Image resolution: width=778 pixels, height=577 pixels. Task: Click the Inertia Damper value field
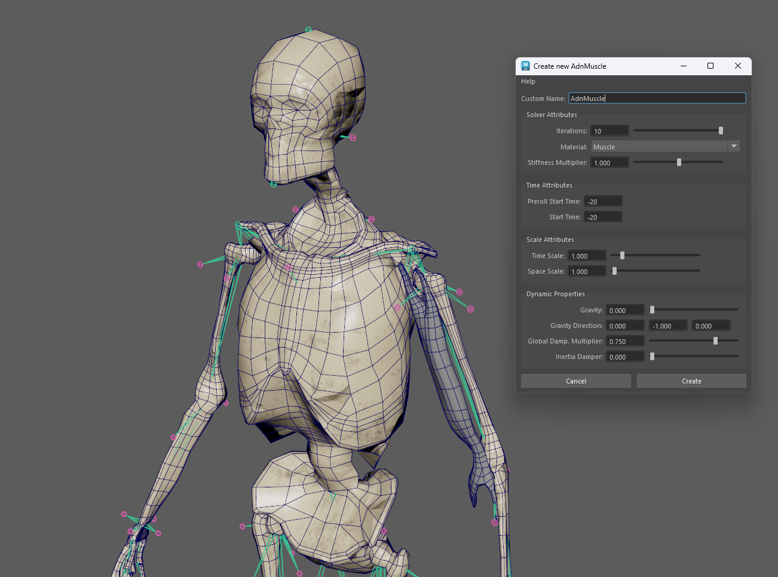(x=625, y=356)
